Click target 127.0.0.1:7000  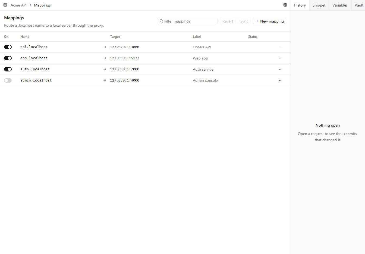coord(125,69)
